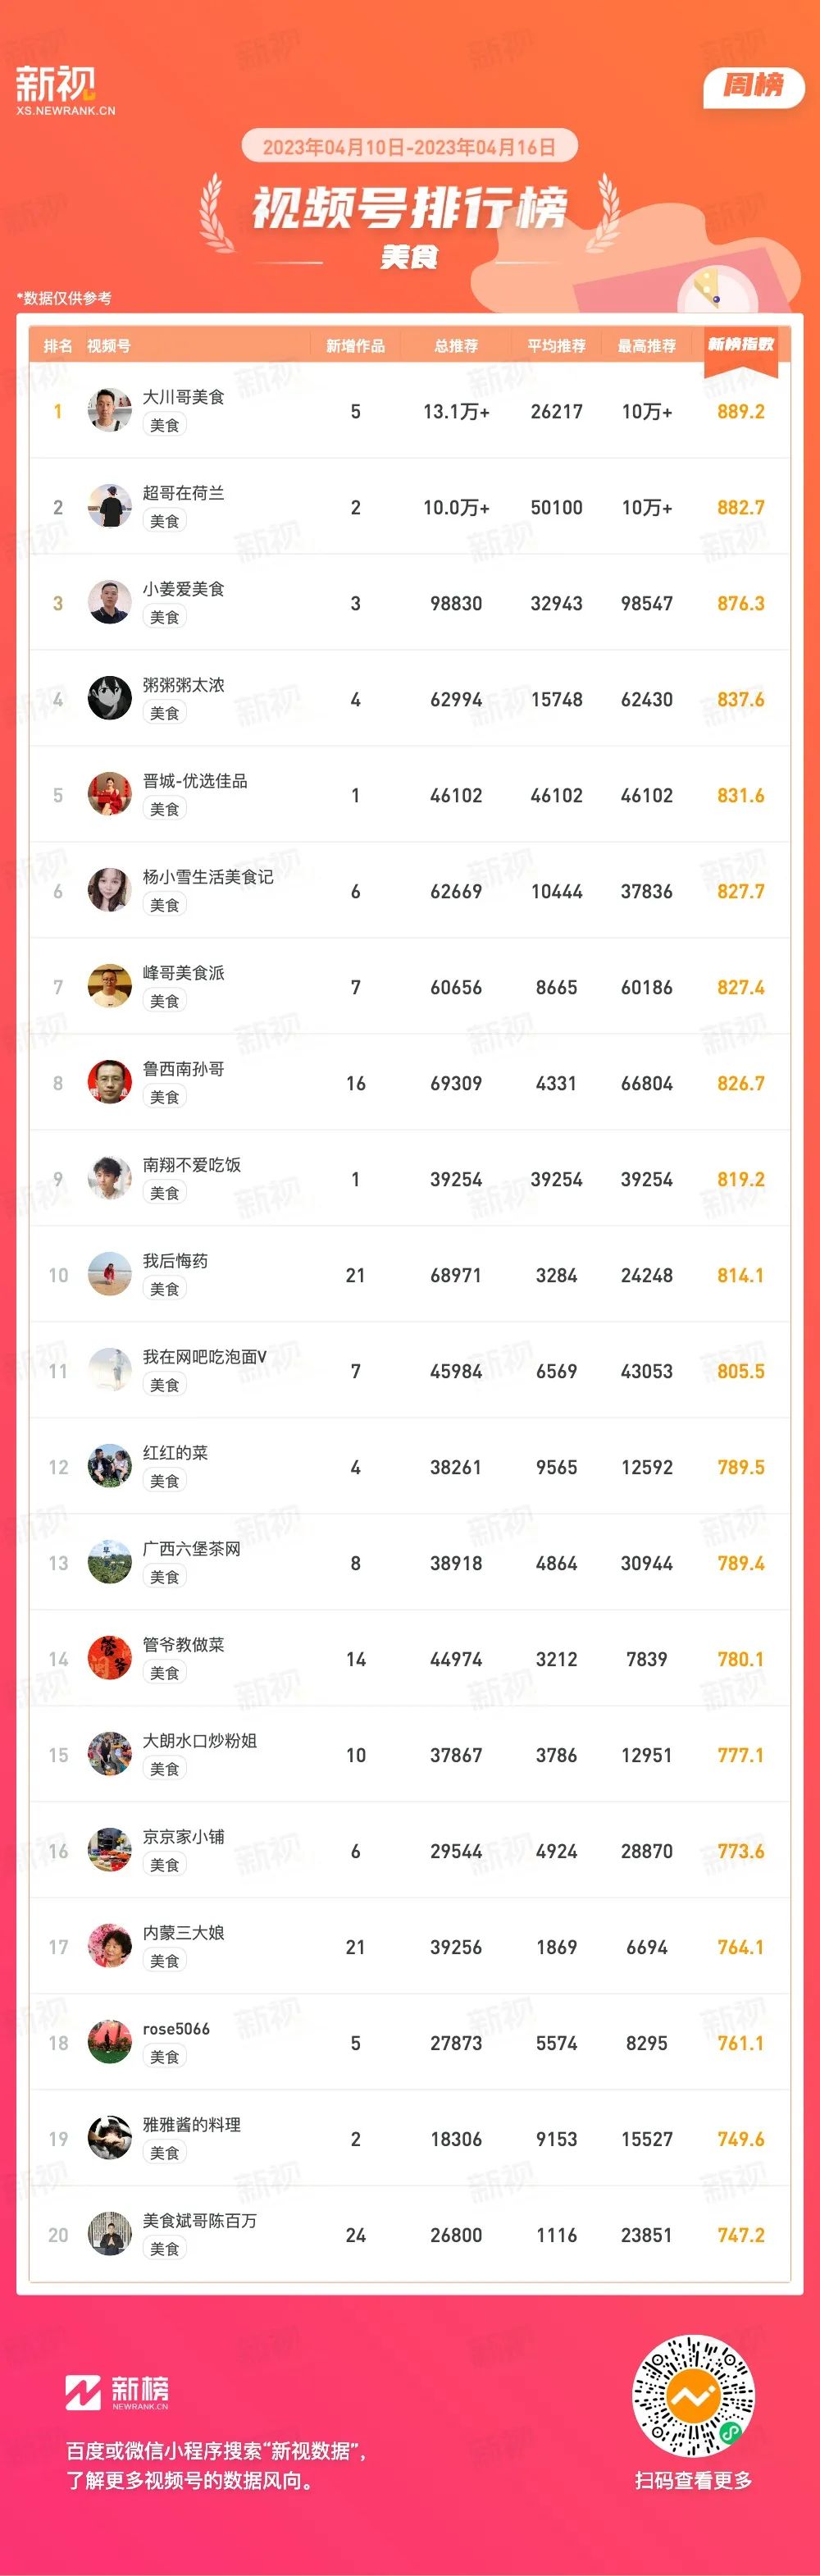Open the account name 杨小雪生活美食记
Image resolution: width=820 pixels, height=2576 pixels.
[208, 877]
